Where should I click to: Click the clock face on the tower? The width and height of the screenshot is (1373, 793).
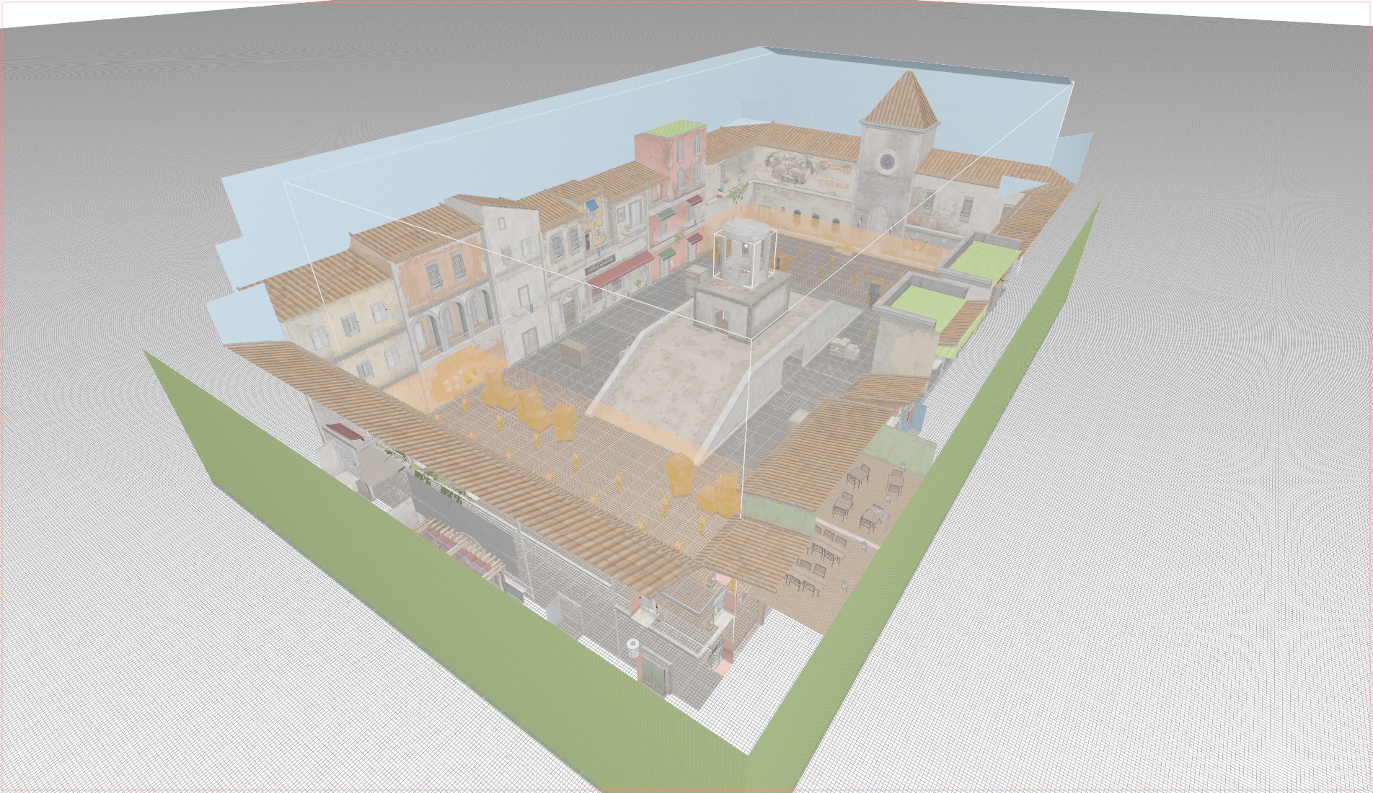tap(886, 161)
